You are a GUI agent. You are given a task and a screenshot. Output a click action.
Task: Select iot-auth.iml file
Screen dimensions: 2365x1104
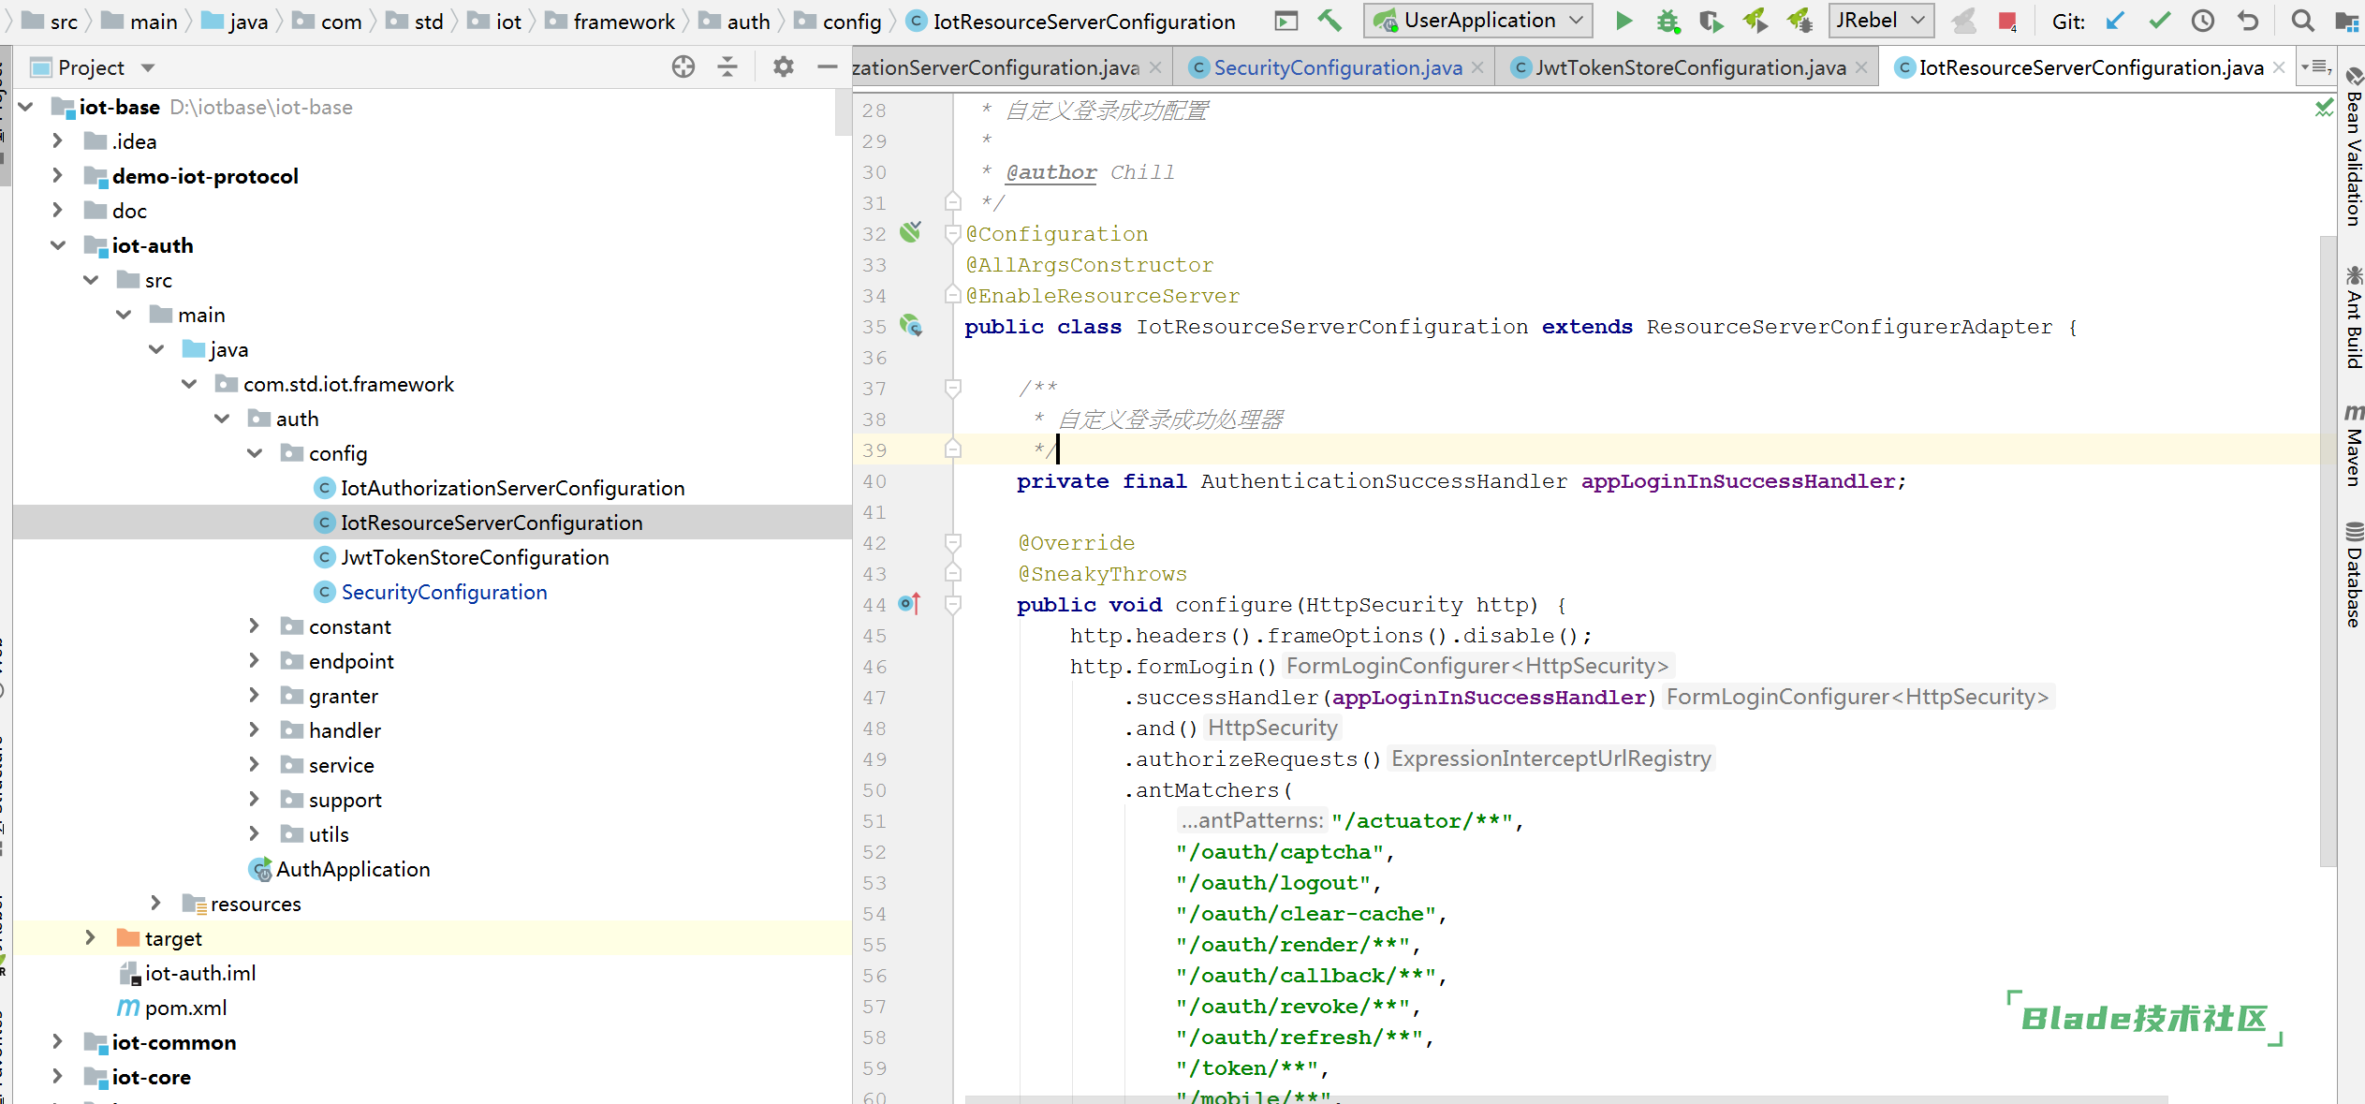pos(187,973)
